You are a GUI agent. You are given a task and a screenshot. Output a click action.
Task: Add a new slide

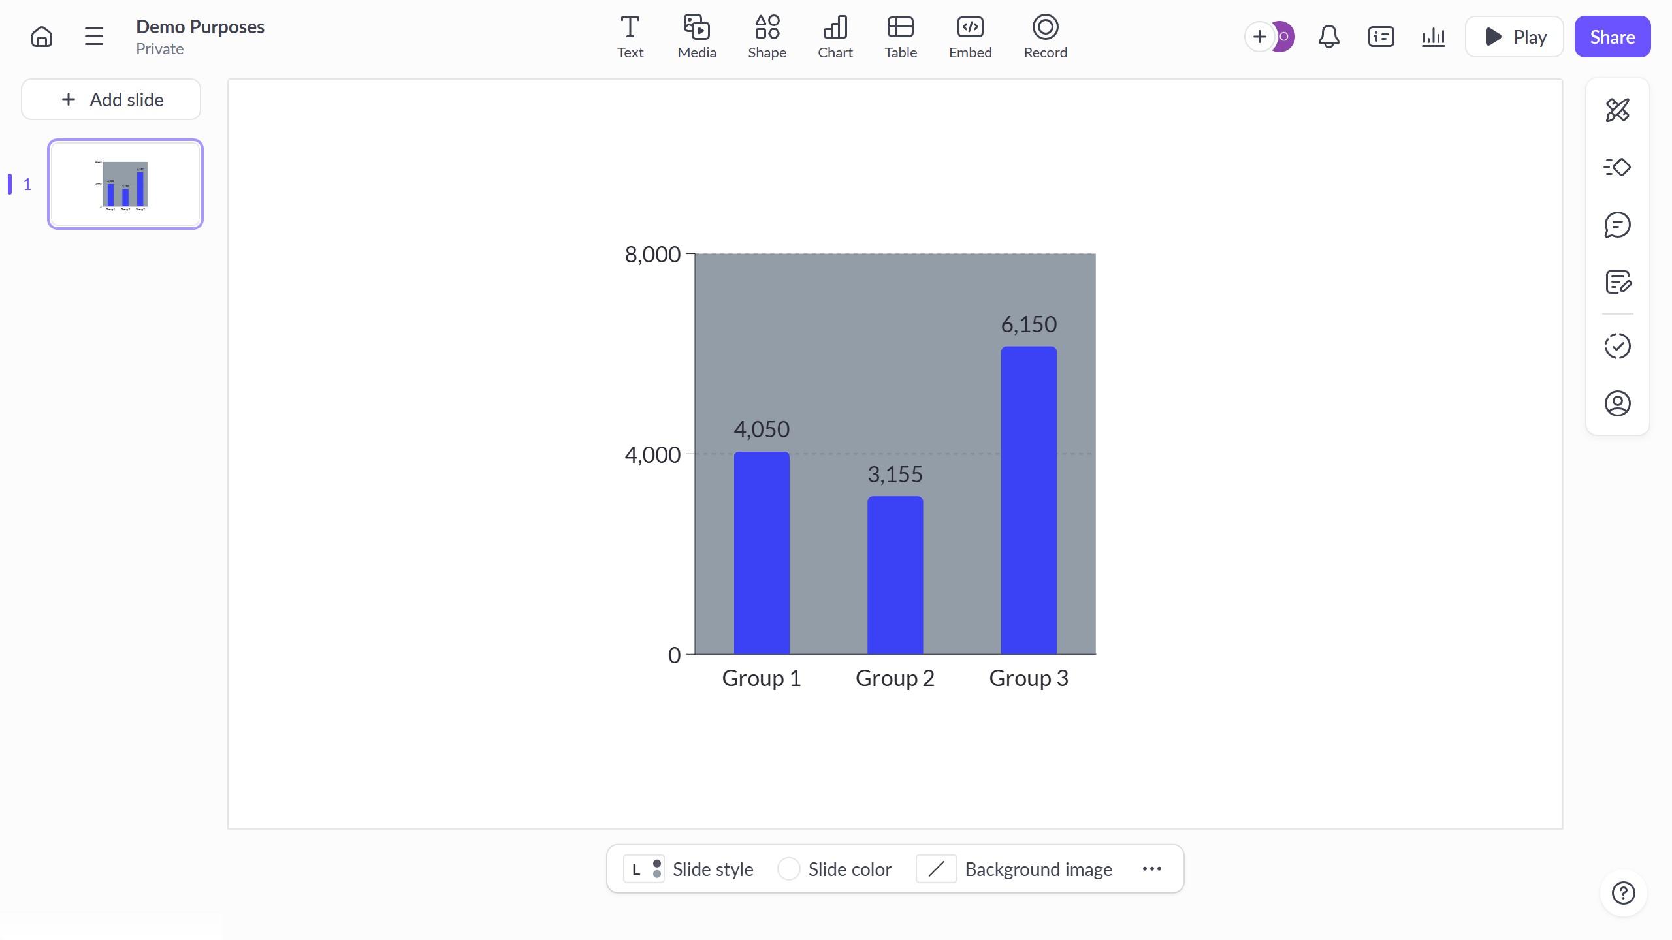point(110,99)
